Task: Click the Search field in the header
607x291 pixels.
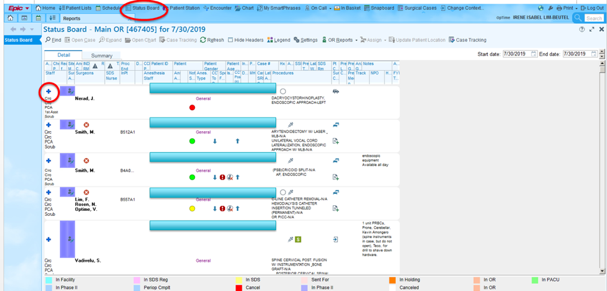Action: tap(593, 18)
